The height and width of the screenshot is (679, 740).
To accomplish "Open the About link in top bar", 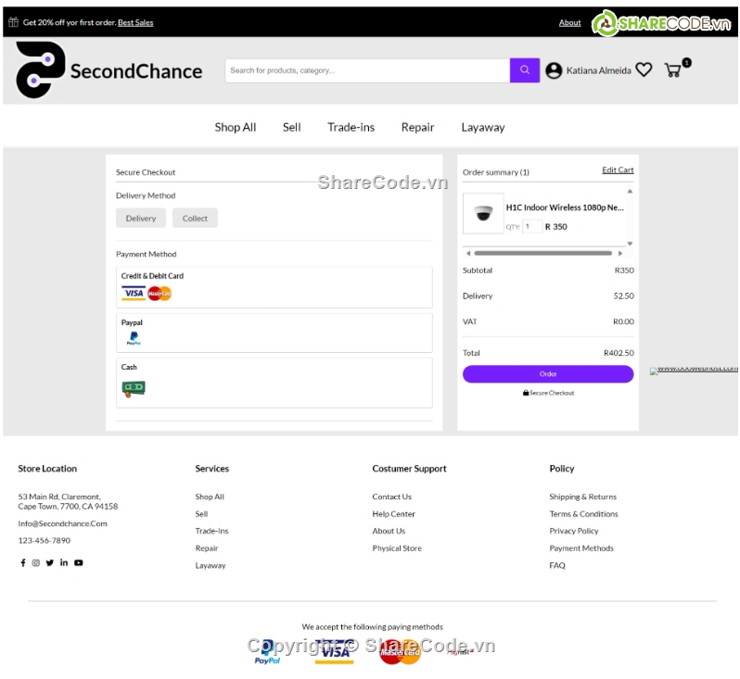I will pyautogui.click(x=569, y=22).
